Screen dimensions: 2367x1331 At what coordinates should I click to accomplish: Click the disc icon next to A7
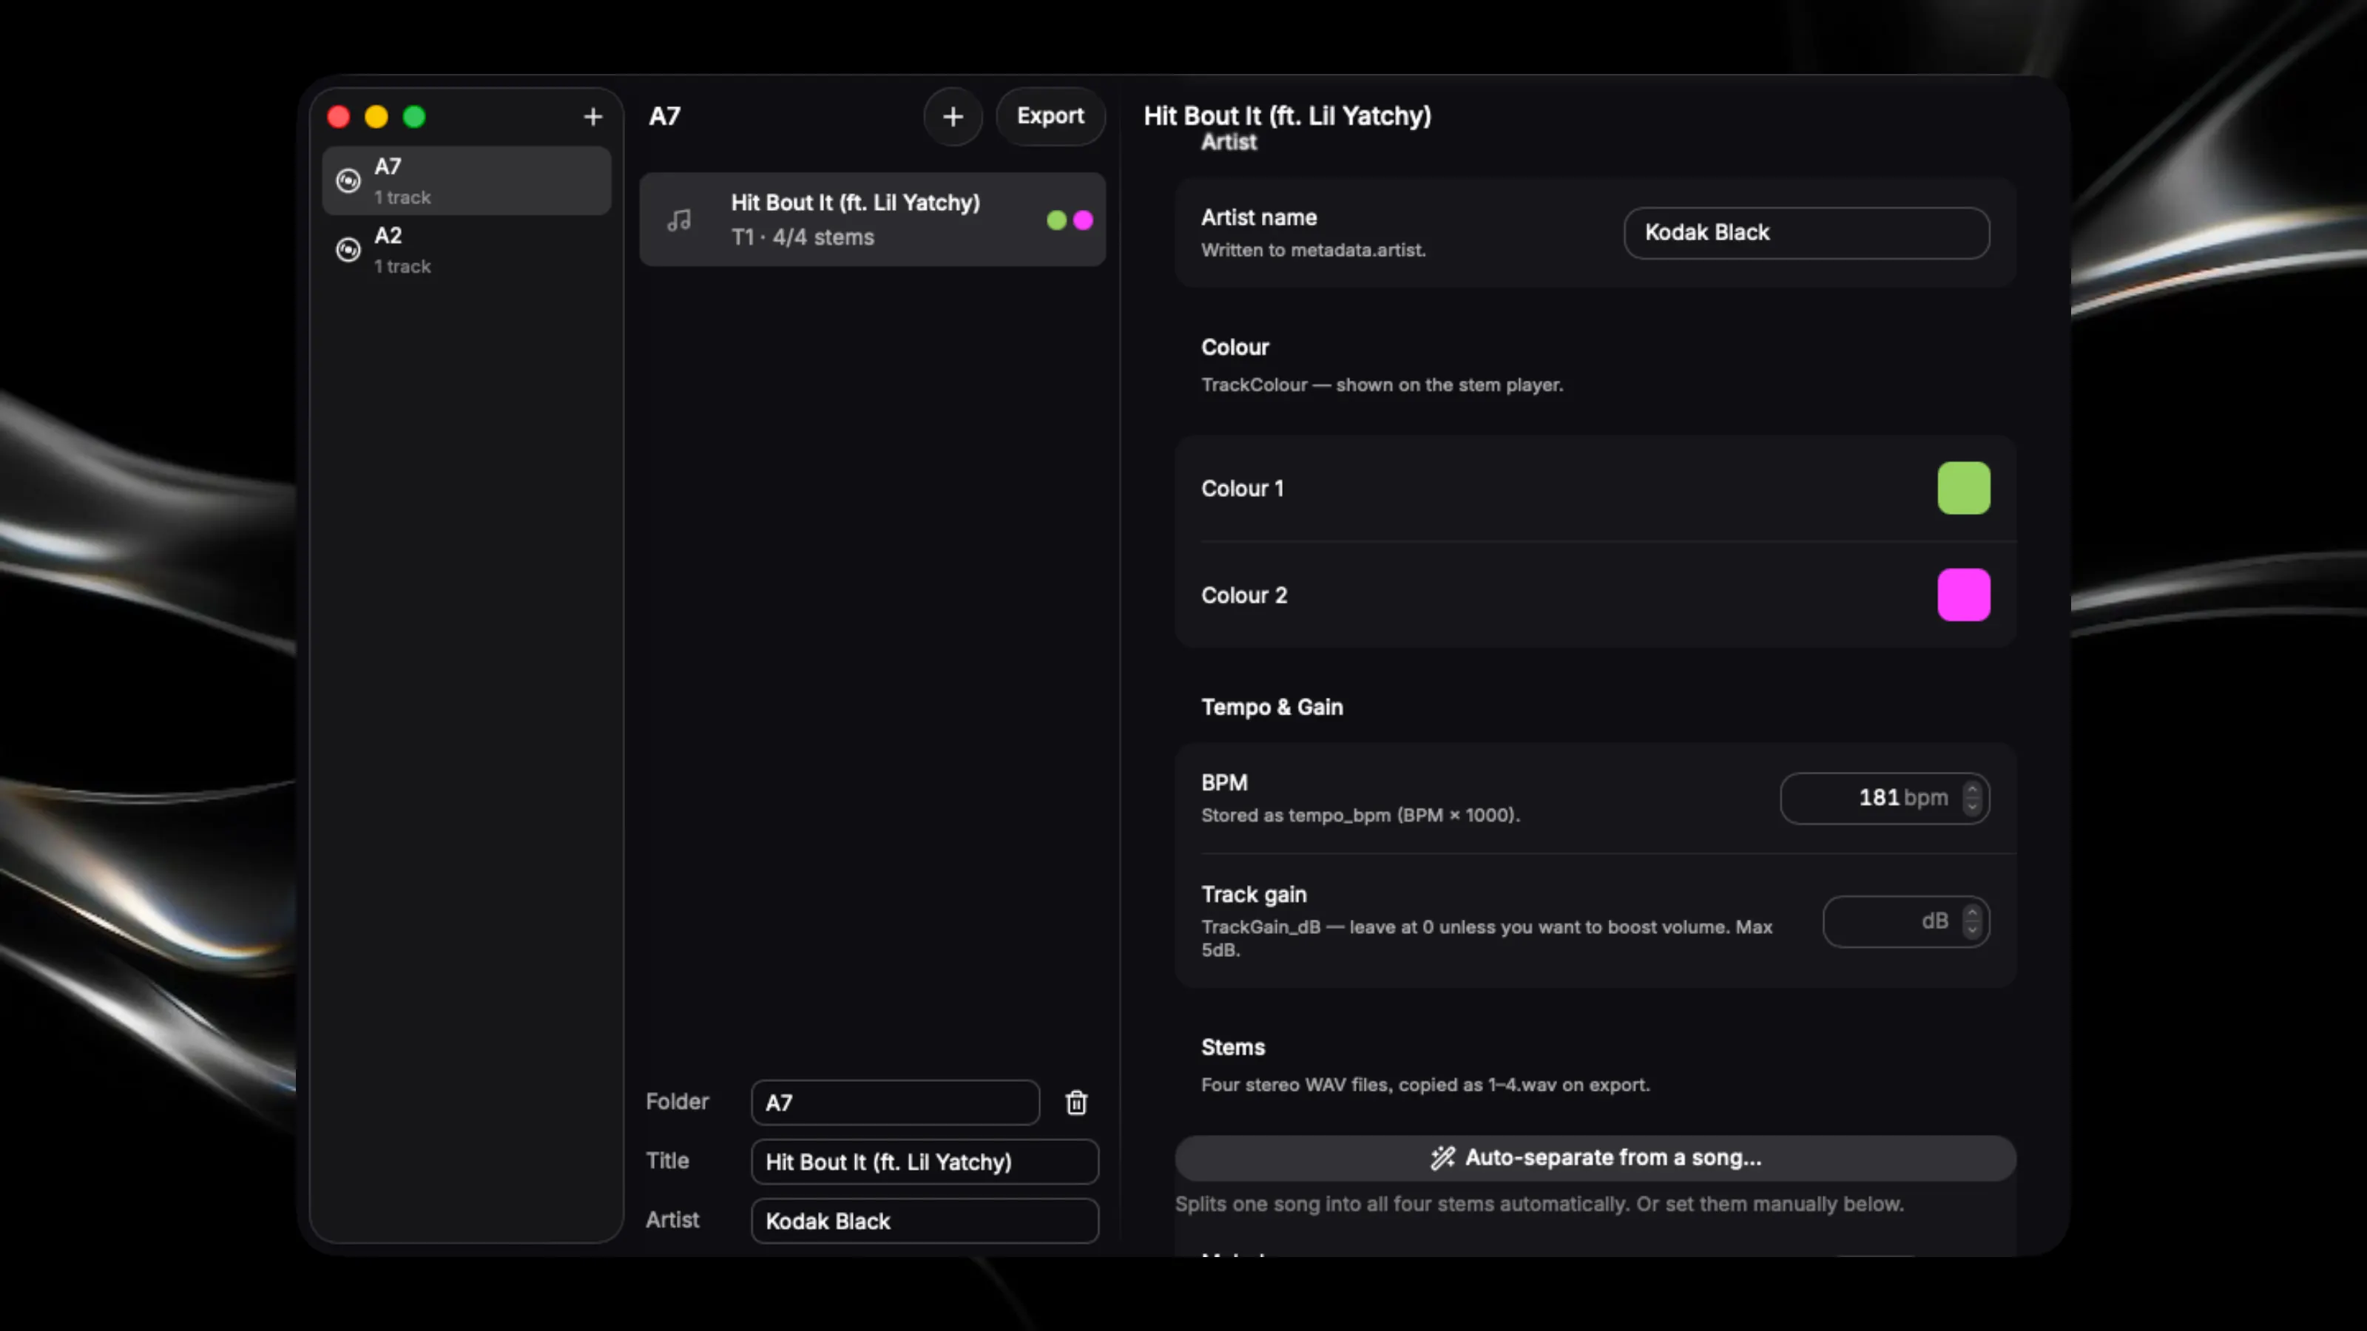(x=348, y=181)
